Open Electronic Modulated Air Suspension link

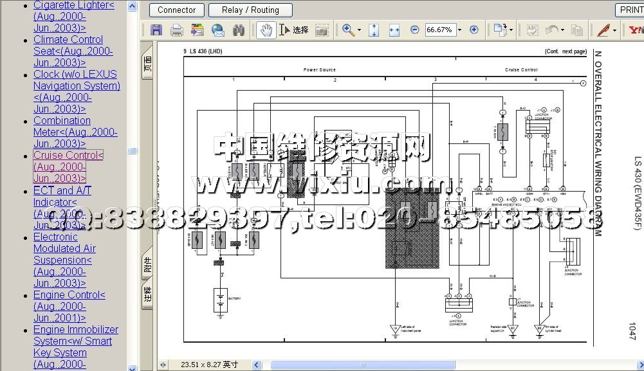(x=64, y=260)
